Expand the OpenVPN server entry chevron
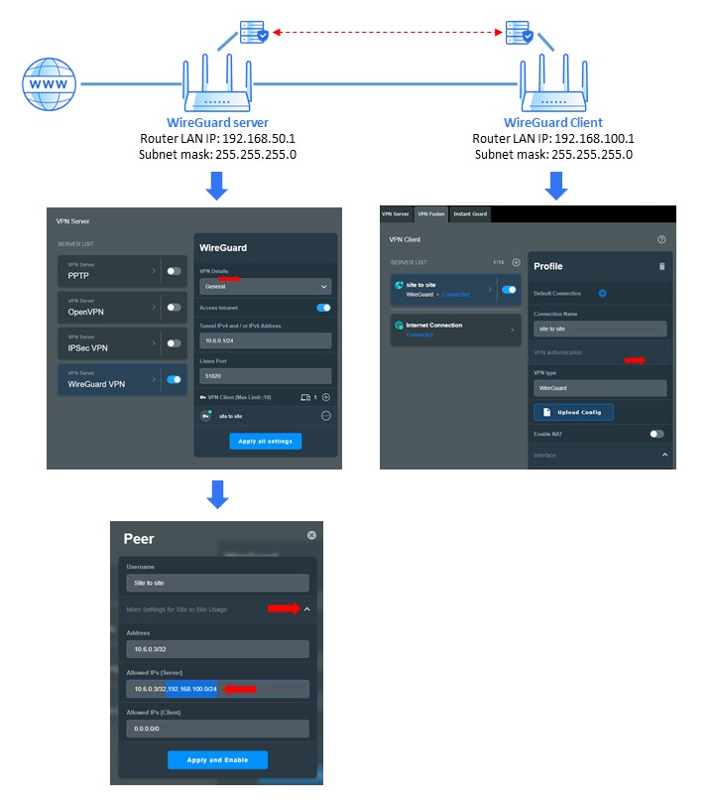Viewport: 714px width, 807px height. coord(154,307)
